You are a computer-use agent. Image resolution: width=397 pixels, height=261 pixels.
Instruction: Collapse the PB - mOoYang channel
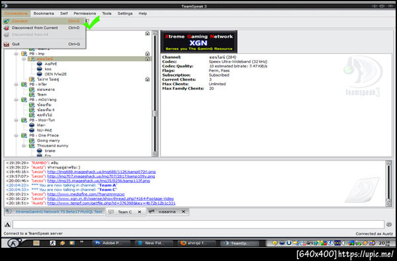[x=16, y=100]
